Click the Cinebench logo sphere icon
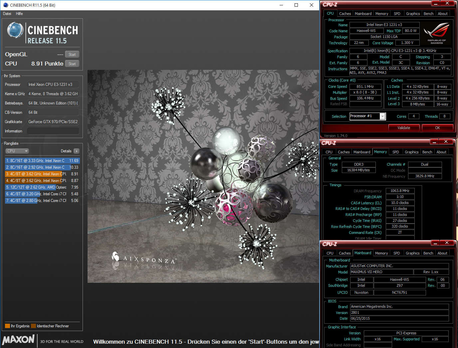This screenshot has height=348, width=458. 15,30
